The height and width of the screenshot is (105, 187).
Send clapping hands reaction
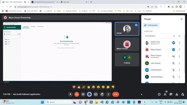tap(89, 87)
